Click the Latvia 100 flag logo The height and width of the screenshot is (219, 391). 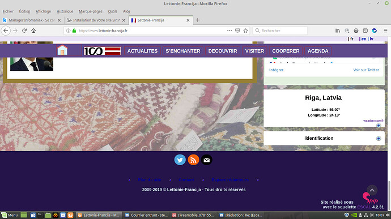coord(102,51)
